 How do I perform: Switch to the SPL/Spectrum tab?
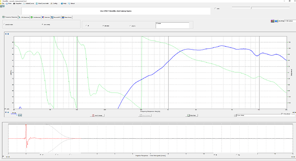coord(24,17)
